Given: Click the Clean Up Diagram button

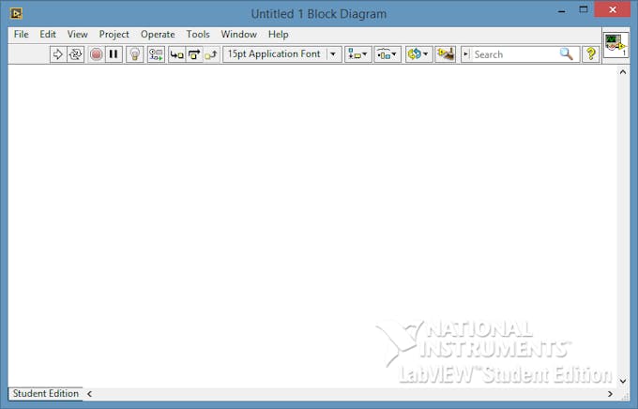Looking at the screenshot, I should (x=445, y=54).
